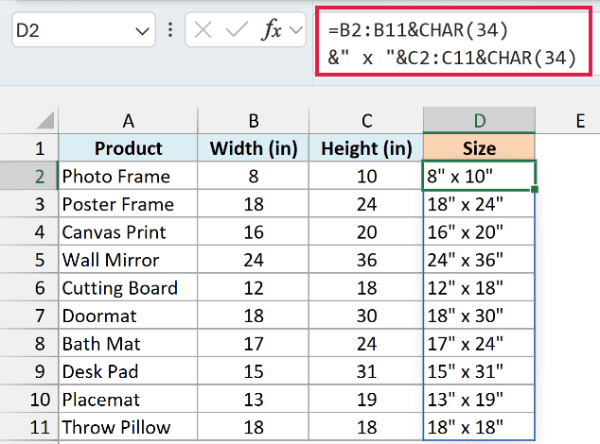Screen dimensions: 600x444
Task: Select Placemat width value 13
Action: (254, 399)
